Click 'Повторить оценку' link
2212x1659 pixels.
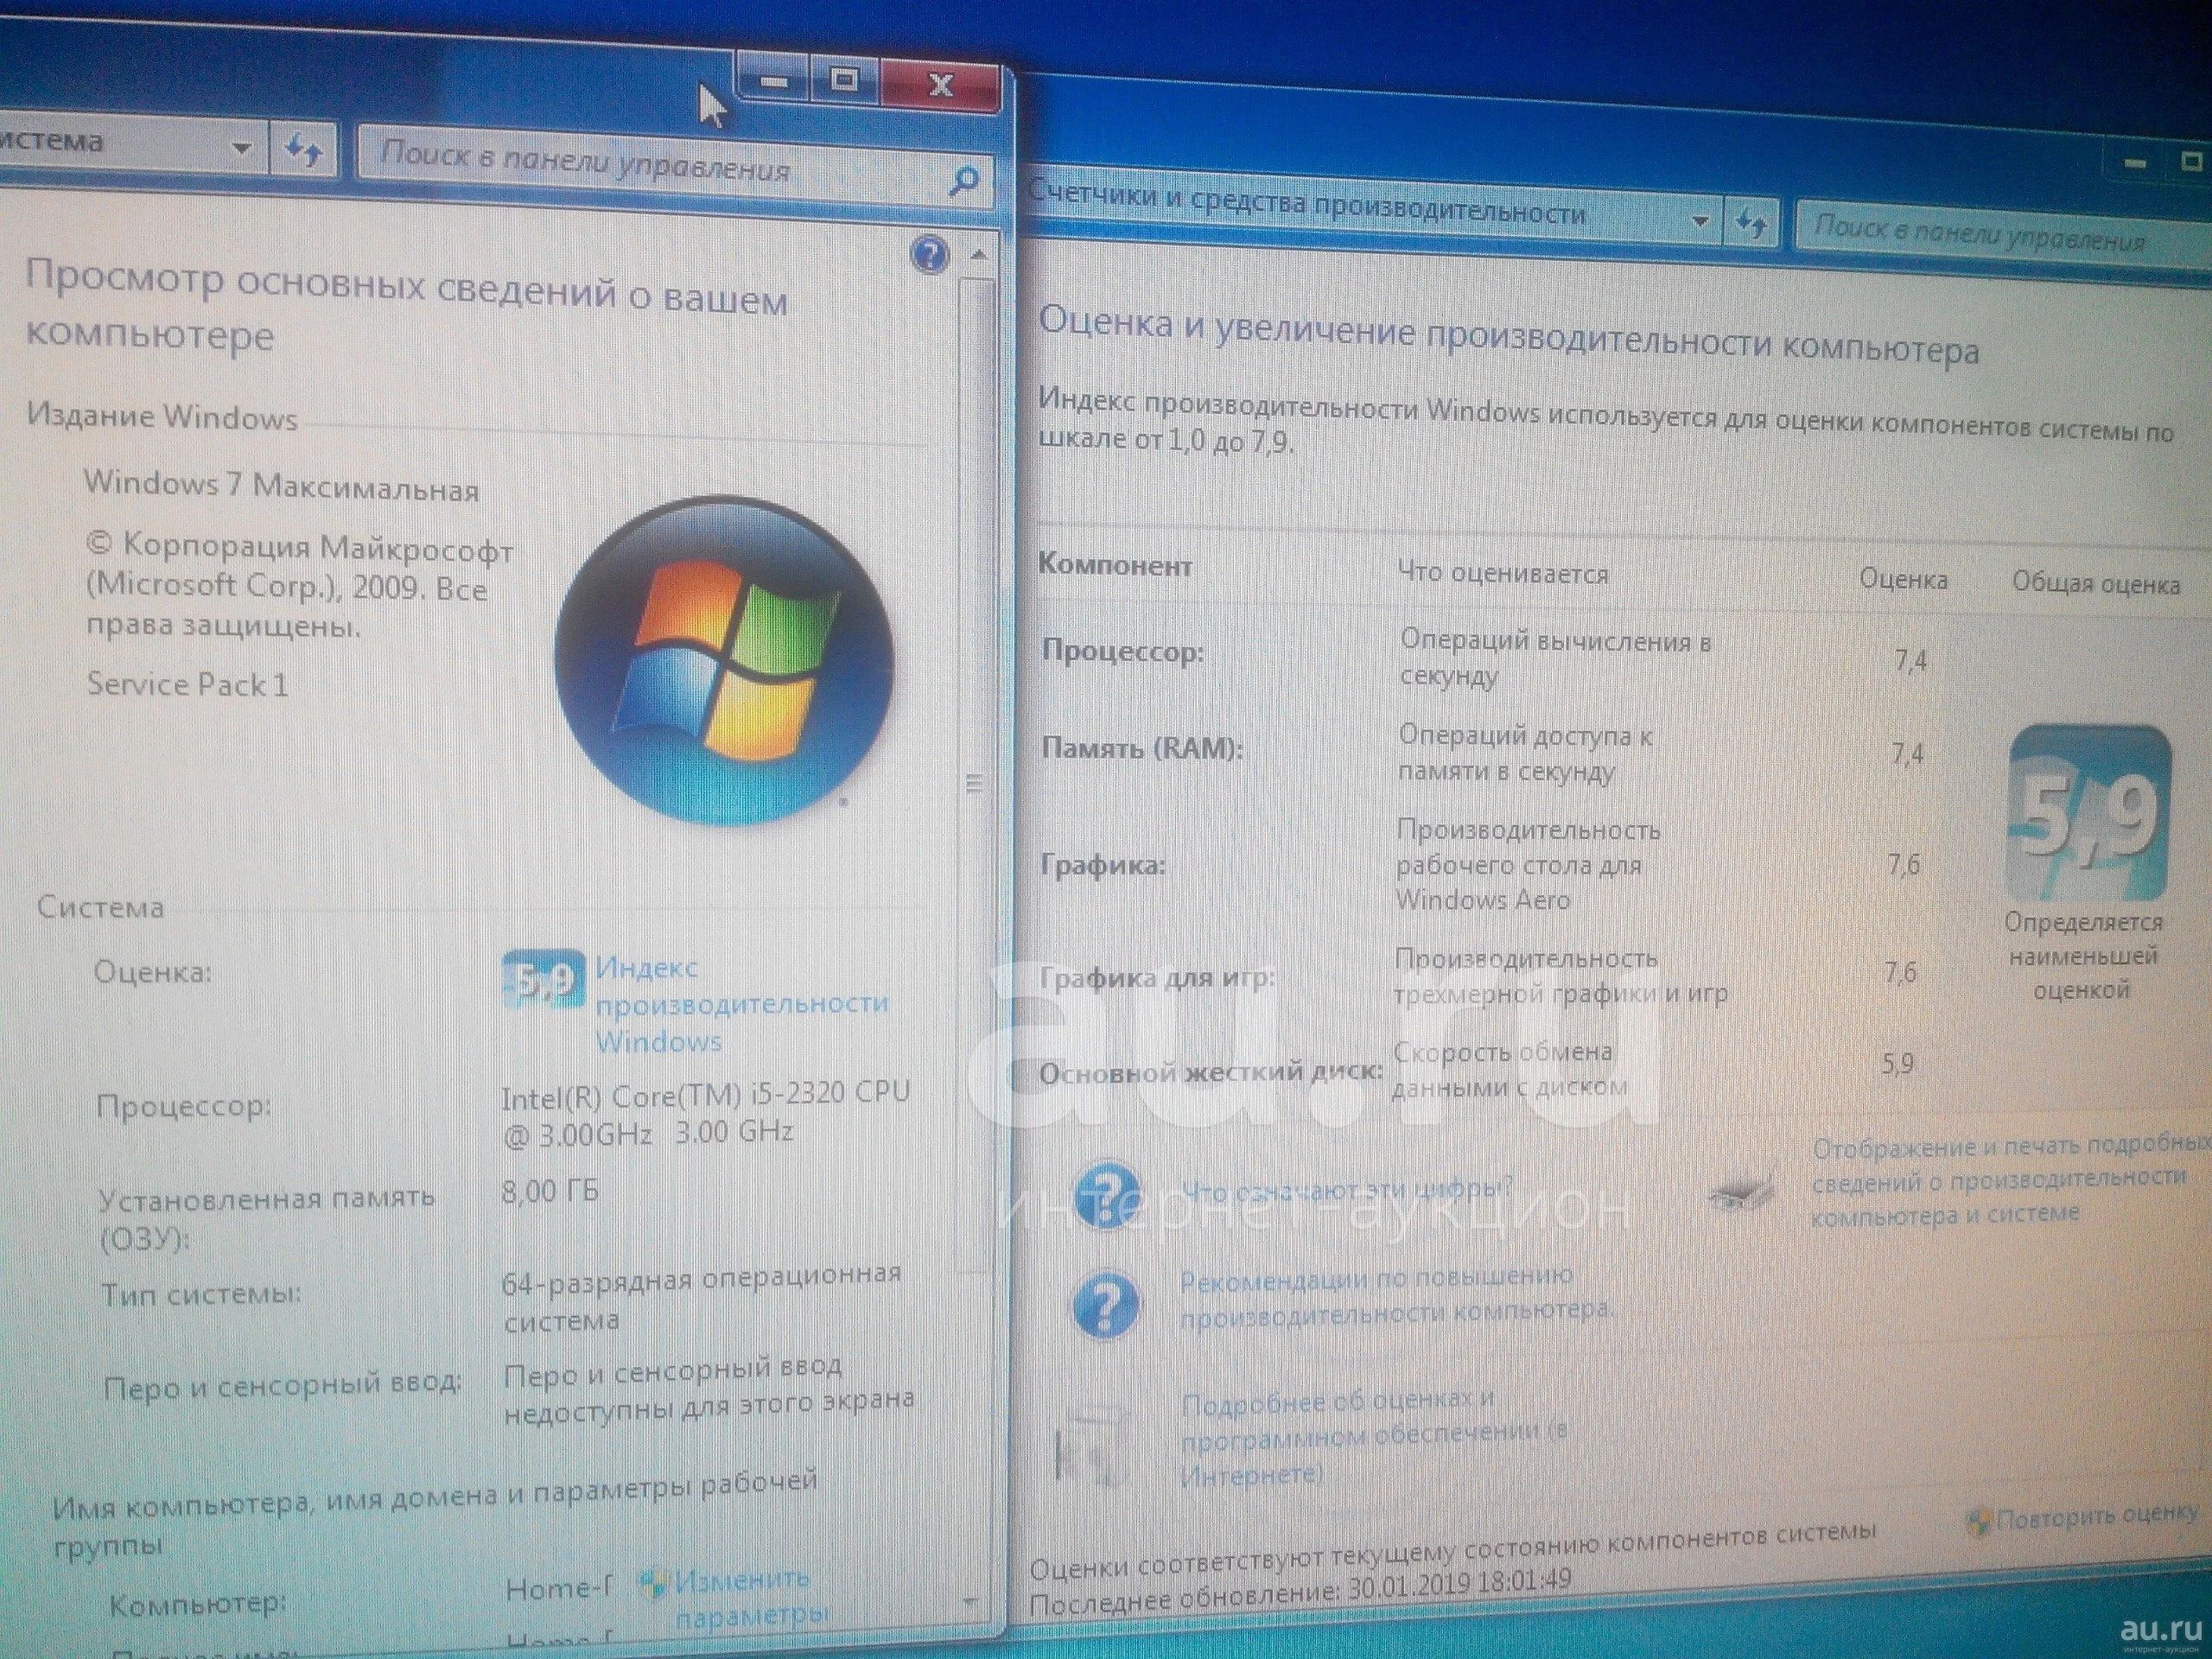point(2098,1517)
